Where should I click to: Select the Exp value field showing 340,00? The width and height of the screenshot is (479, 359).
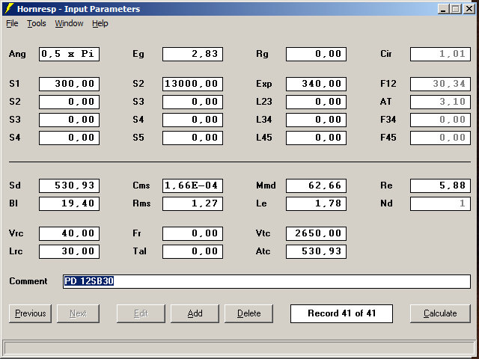pos(316,84)
